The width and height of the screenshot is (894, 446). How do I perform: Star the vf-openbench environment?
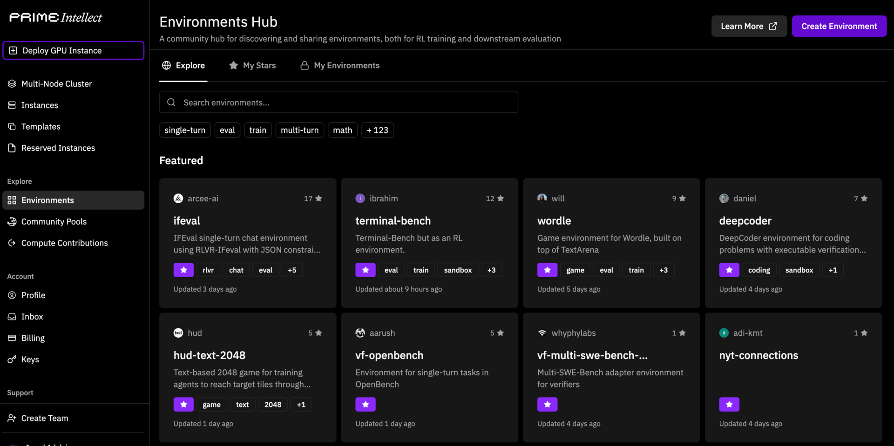[x=366, y=404]
